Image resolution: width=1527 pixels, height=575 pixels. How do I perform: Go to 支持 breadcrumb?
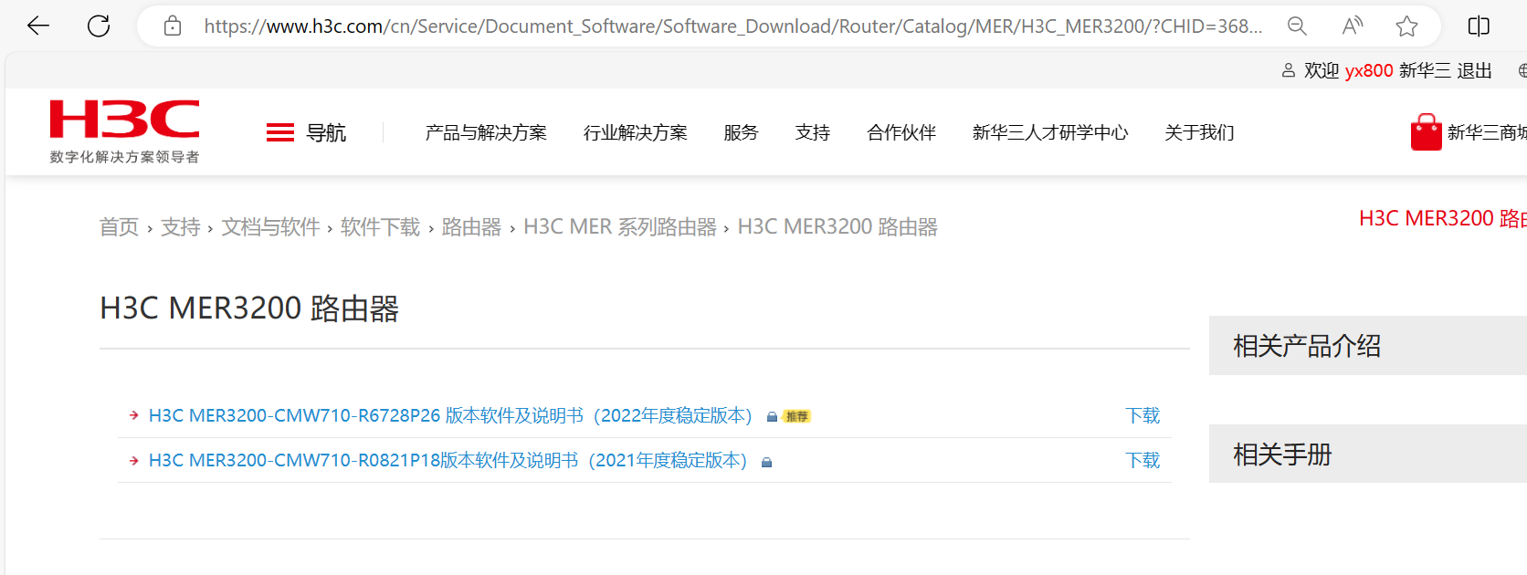(x=180, y=226)
